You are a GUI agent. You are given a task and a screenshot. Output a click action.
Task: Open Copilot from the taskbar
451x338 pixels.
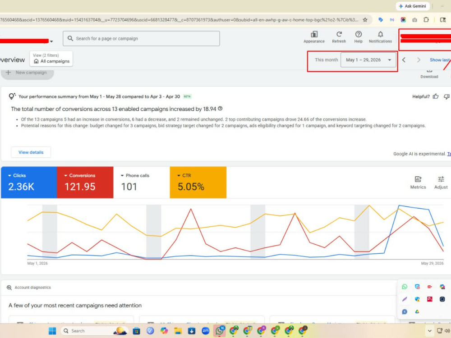(x=164, y=331)
